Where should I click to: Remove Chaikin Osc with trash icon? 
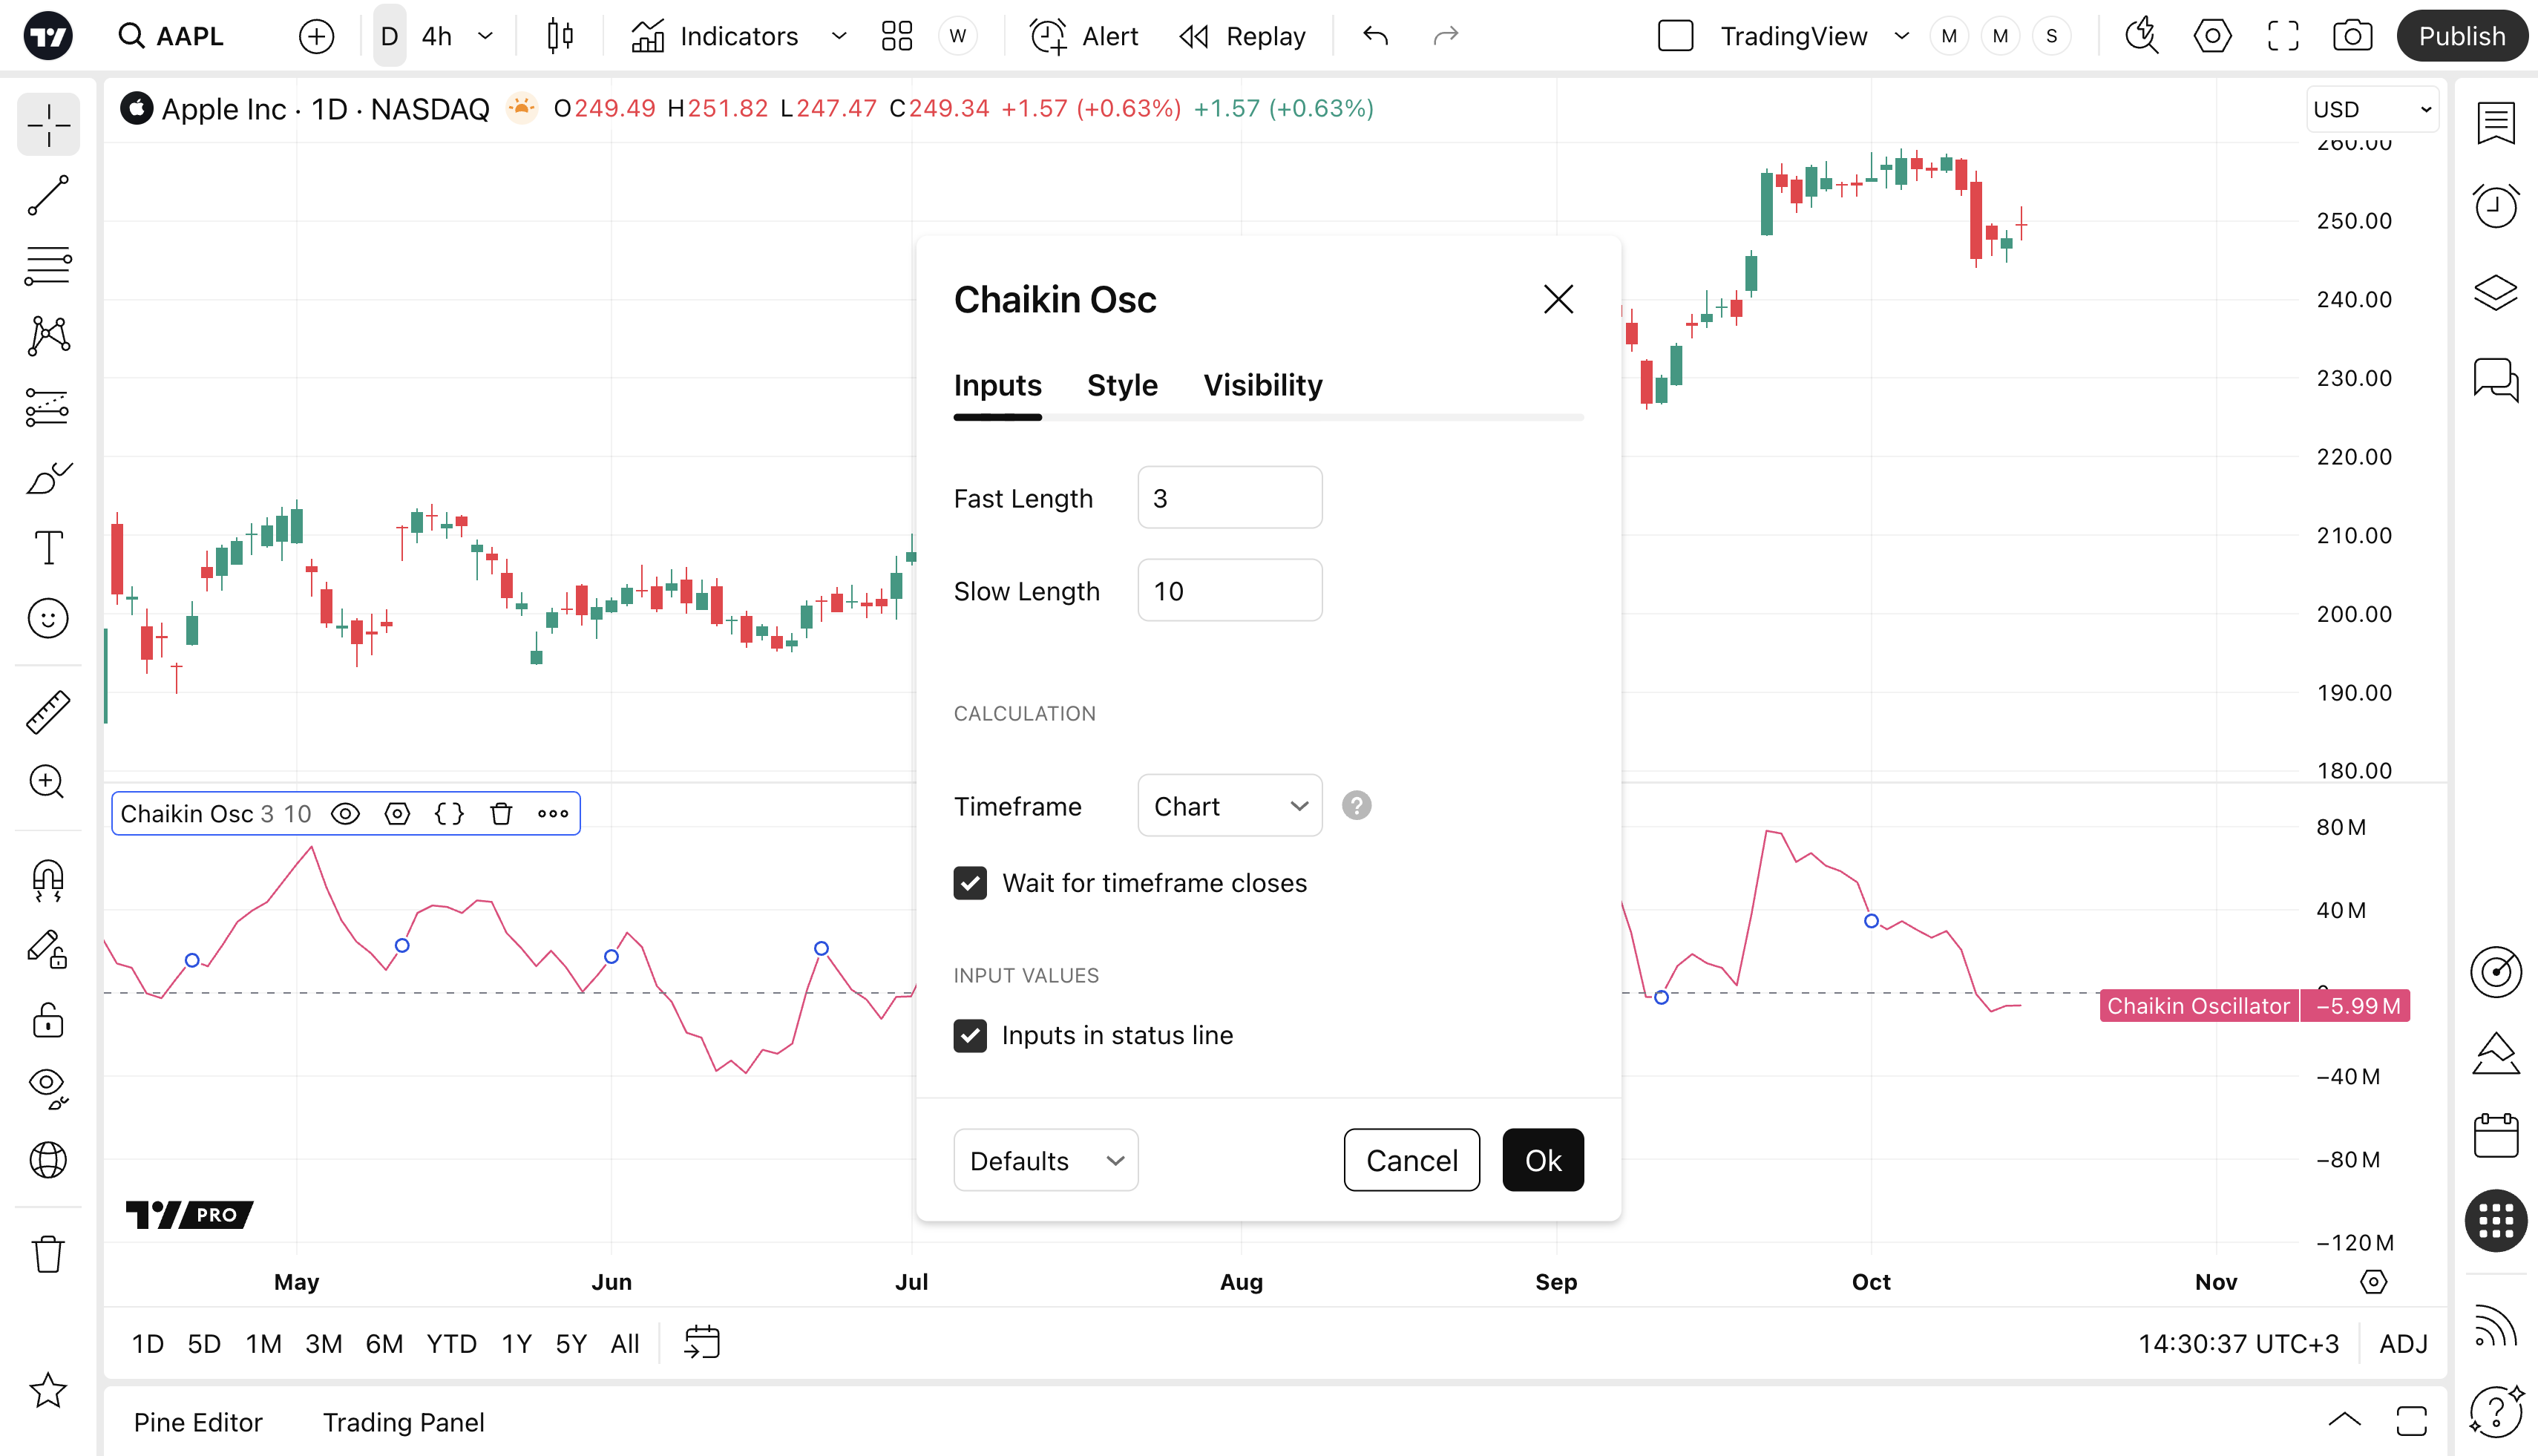coord(501,814)
